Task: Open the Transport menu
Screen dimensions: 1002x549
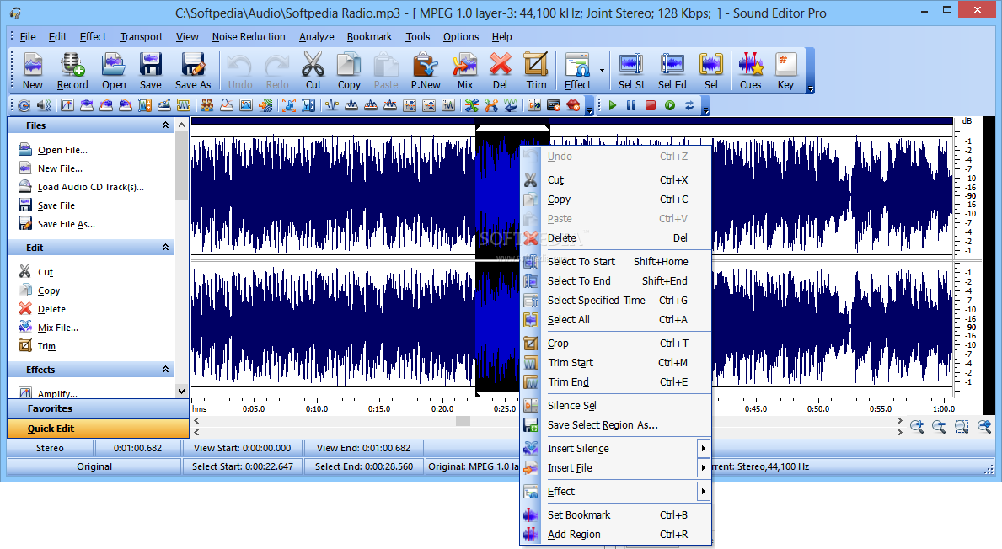Action: coord(142,36)
